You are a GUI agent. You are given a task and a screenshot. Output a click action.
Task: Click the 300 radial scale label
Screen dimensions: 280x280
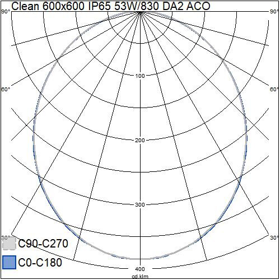coord(140,205)
